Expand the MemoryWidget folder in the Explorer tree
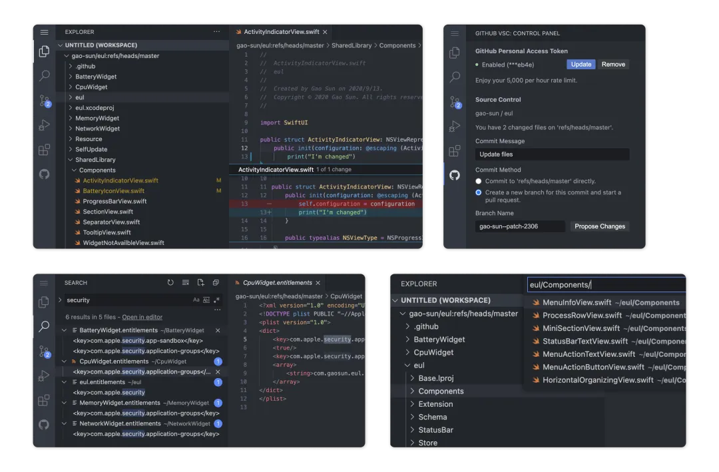 (71, 118)
